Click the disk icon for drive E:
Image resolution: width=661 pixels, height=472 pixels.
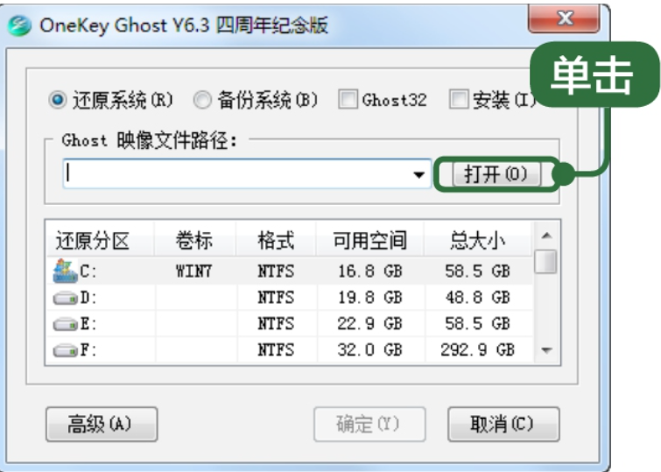click(65, 324)
